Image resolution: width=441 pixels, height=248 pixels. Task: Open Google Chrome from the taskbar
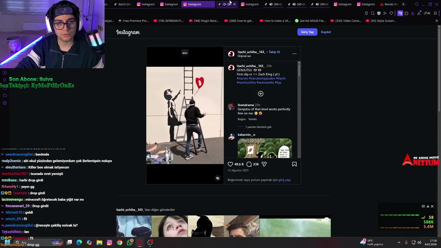[x=120, y=242]
